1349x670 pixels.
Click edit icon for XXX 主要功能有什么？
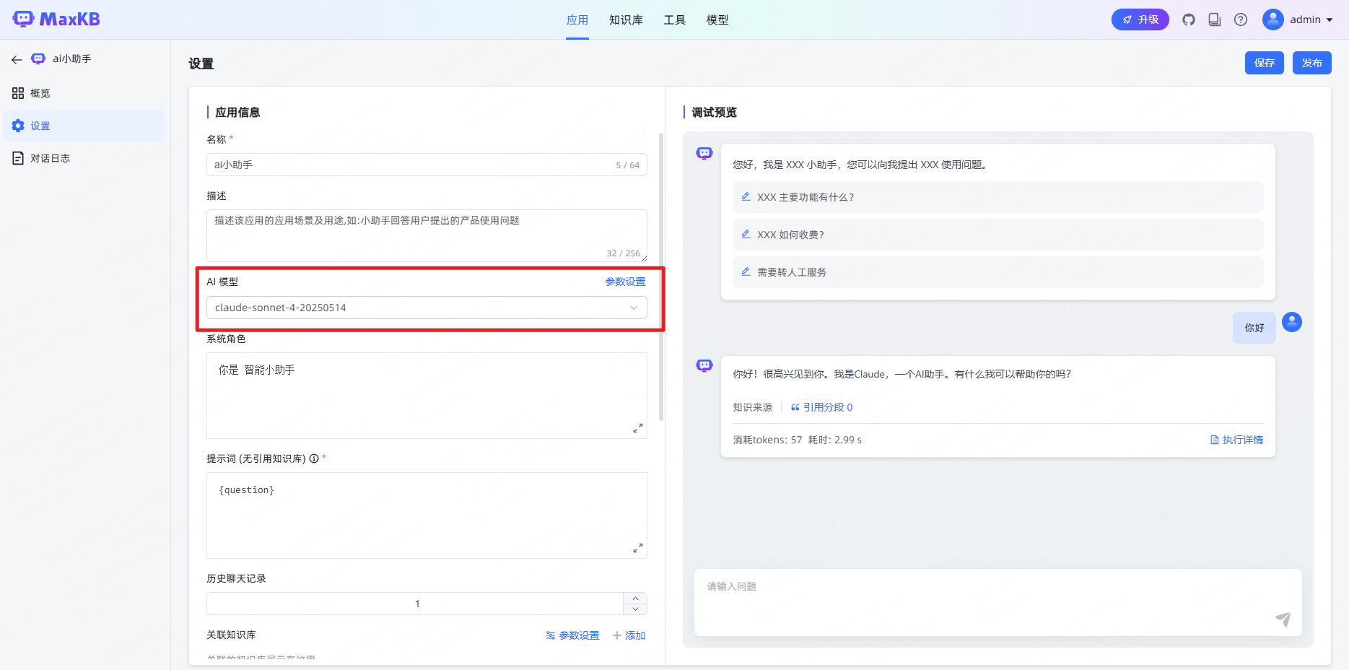(x=746, y=196)
